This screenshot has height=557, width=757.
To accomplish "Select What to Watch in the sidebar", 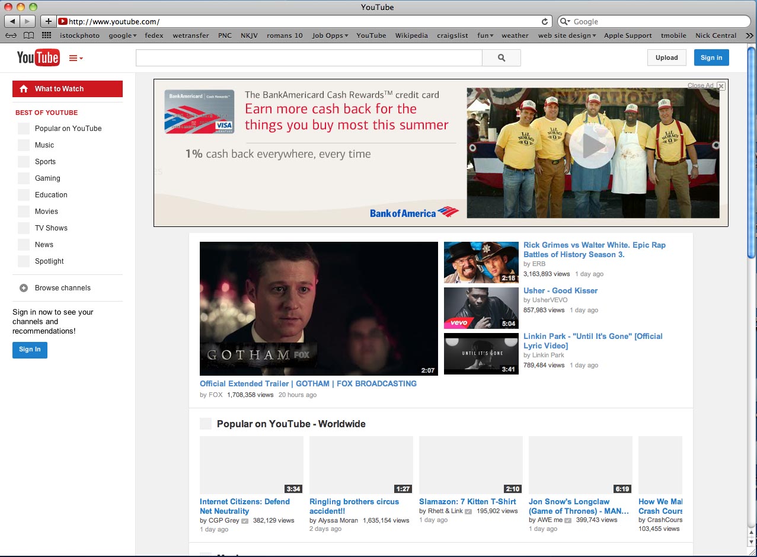I will click(67, 88).
